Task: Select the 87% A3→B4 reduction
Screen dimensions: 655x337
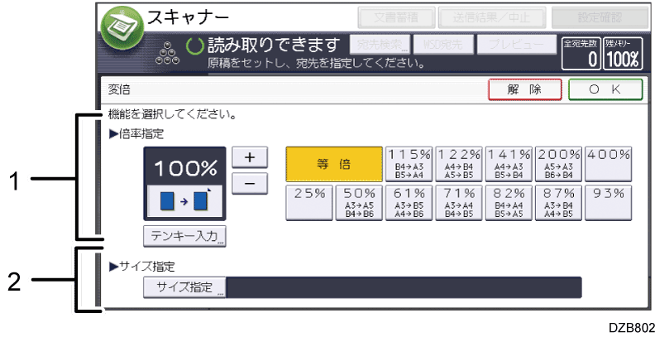Action: [x=558, y=203]
